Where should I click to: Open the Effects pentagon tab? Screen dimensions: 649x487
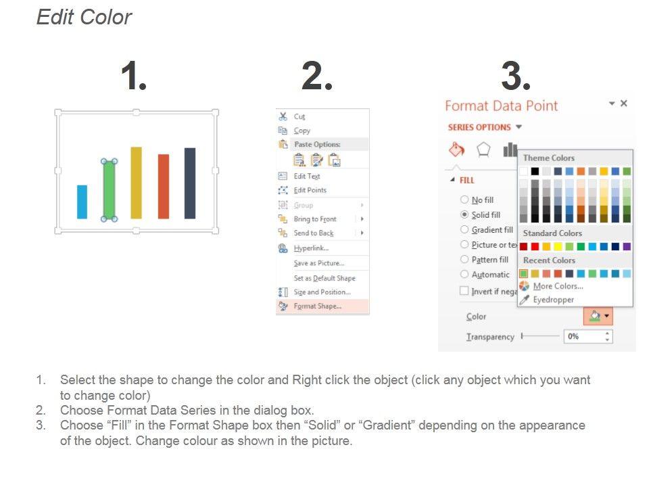(x=483, y=149)
